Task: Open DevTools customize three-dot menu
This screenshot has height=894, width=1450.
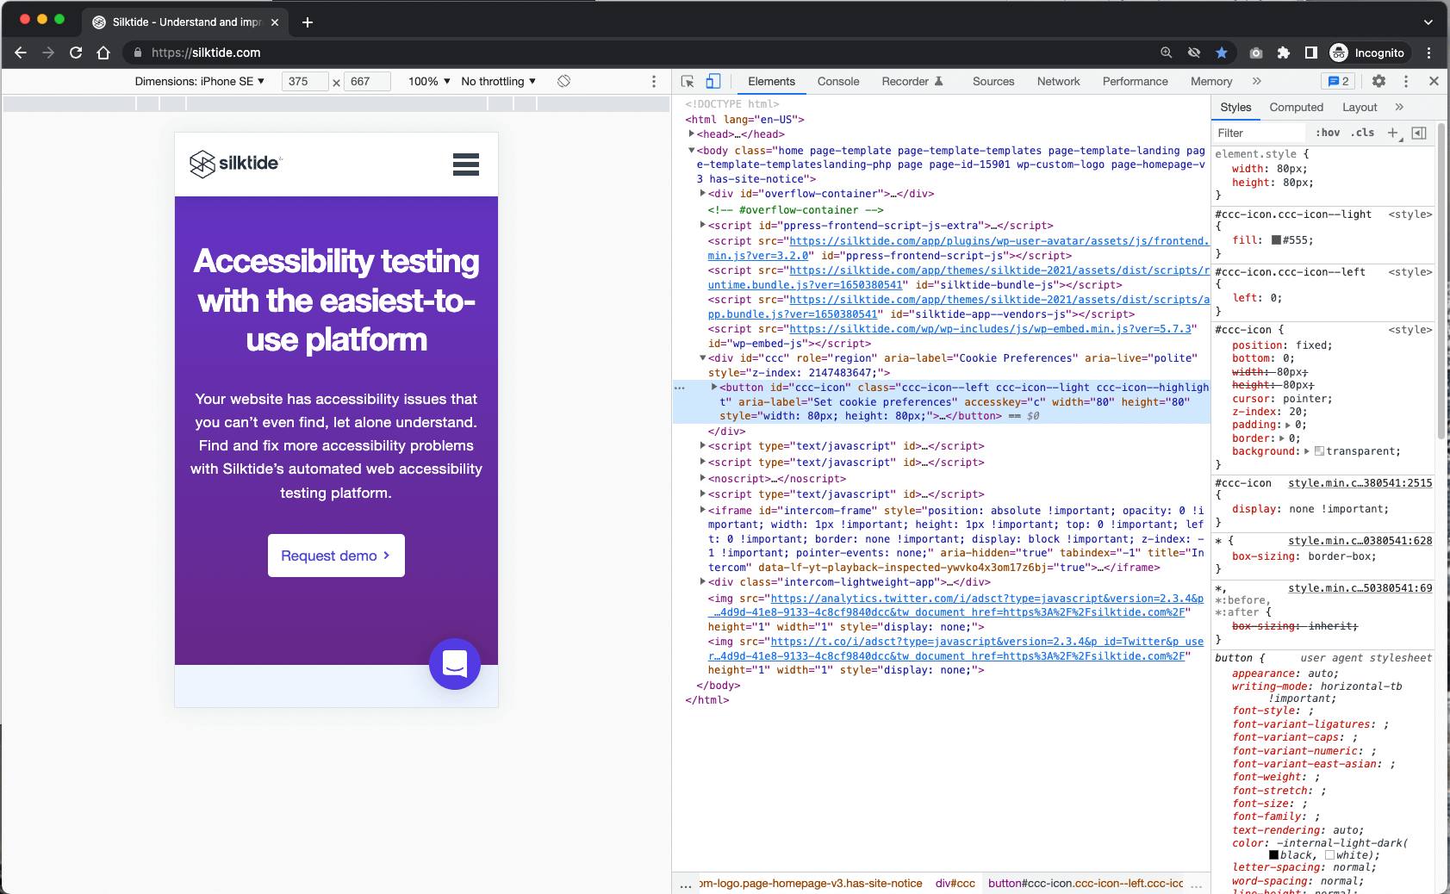Action: (1406, 81)
